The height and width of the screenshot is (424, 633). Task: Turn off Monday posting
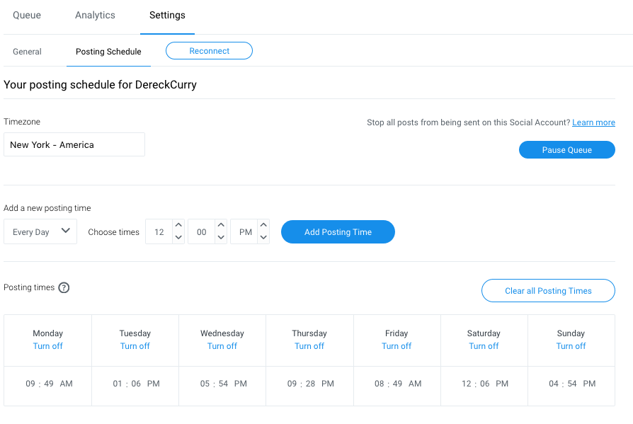coord(47,346)
